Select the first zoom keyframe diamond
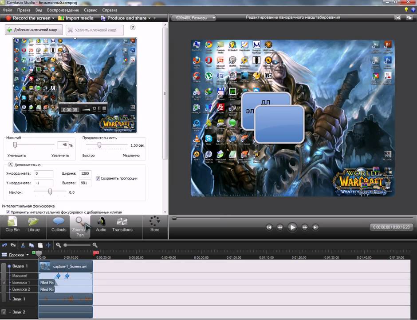 [x=58, y=276]
